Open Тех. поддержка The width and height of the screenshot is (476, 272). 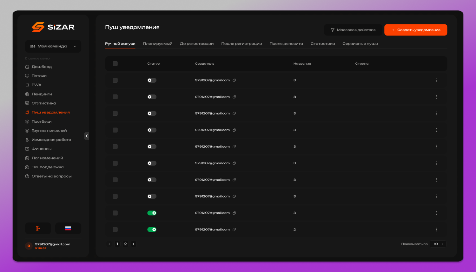pyautogui.click(x=44, y=167)
